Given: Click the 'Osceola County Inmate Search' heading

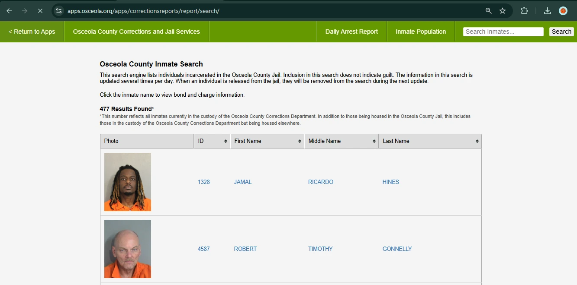Looking at the screenshot, I should (152, 64).
